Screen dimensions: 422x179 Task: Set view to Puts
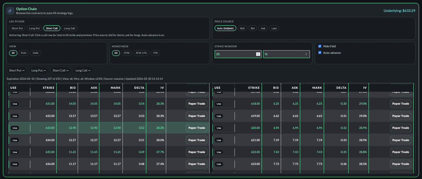click(24, 53)
